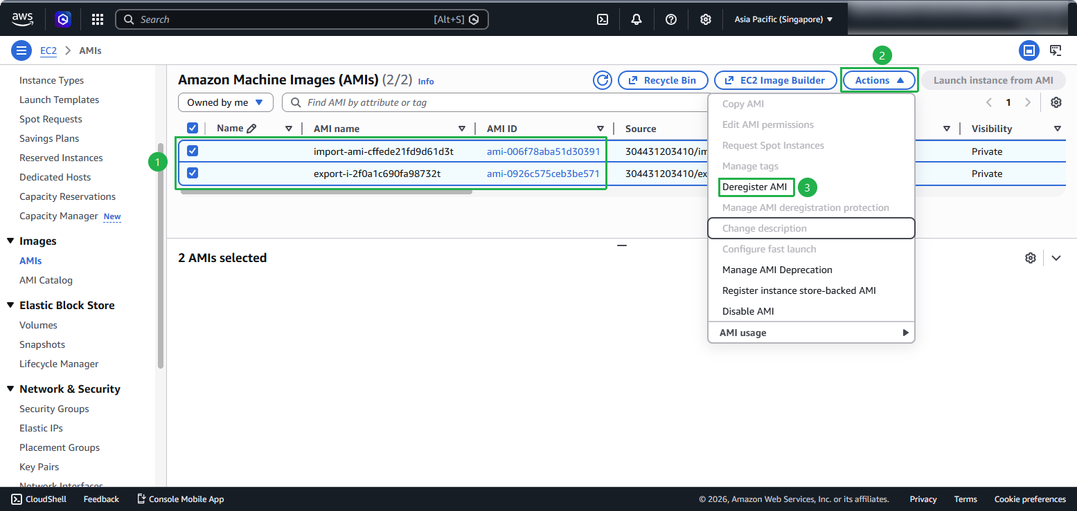The height and width of the screenshot is (511, 1077).
Task: Open Console Mobile App footer link
Action: click(x=180, y=499)
